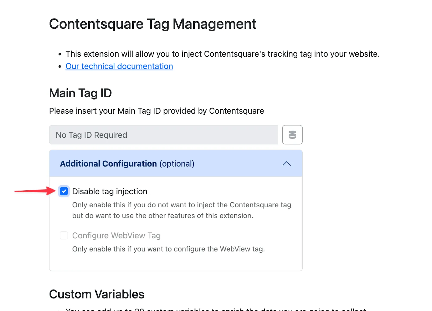Viewport: 432px width, 311px height.
Task: Click the Only enable this WebView description
Action: pyautogui.click(x=168, y=249)
